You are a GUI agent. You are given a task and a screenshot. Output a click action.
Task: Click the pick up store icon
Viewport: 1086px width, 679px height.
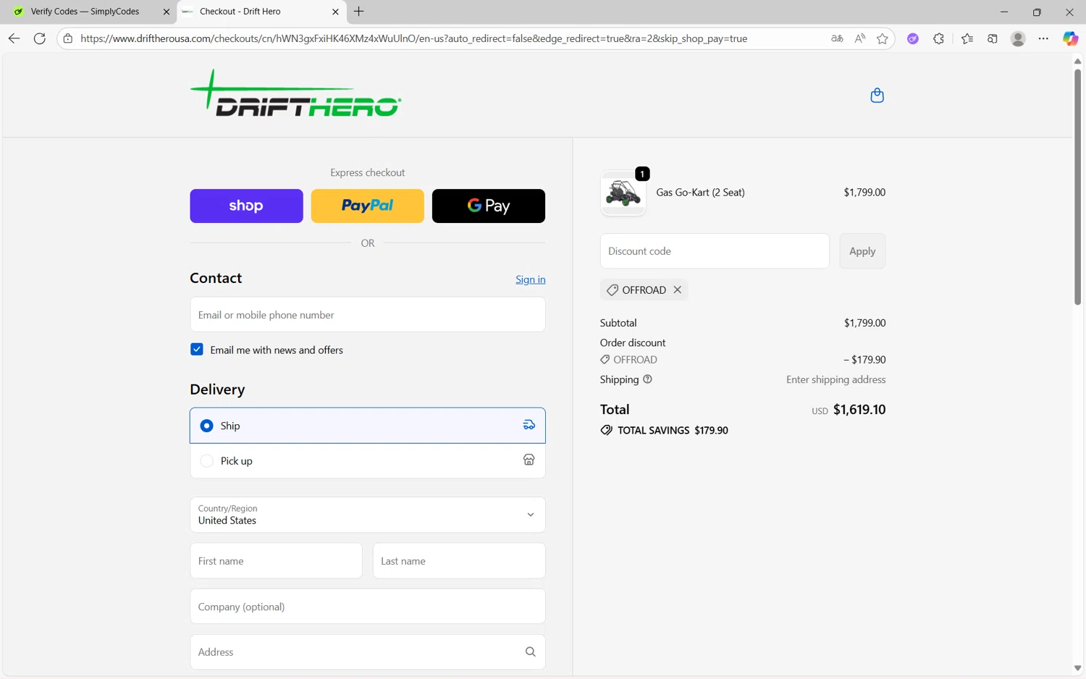click(x=529, y=460)
